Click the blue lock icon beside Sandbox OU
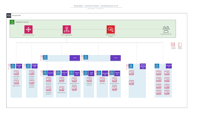The width and height of the screenshot is (197, 130). click(x=28, y=66)
